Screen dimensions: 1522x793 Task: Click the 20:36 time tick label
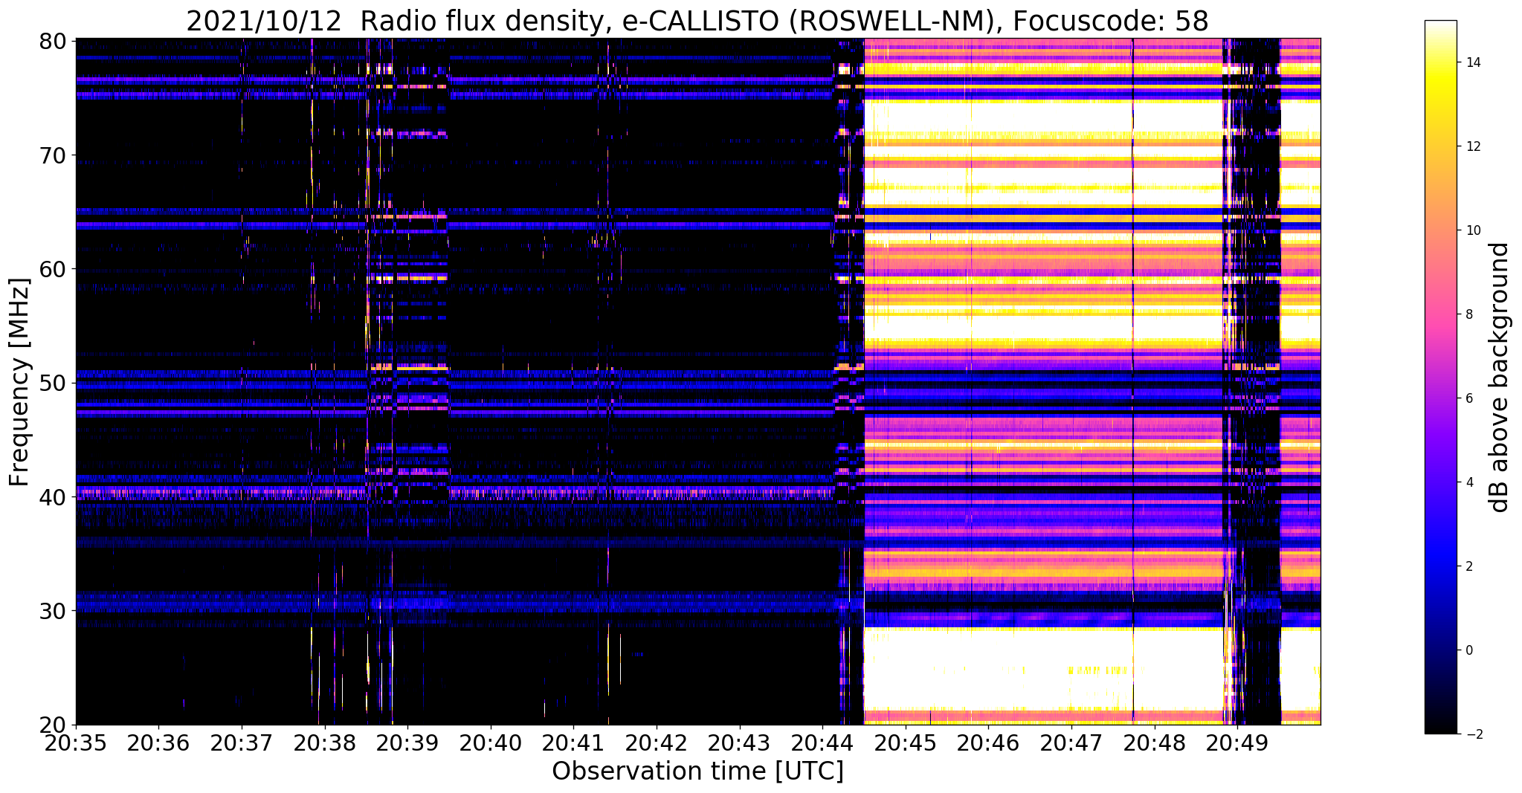coord(158,742)
